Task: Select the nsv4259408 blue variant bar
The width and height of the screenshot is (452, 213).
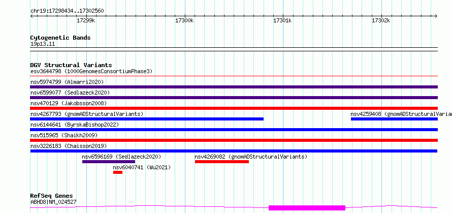Action: pos(394,119)
